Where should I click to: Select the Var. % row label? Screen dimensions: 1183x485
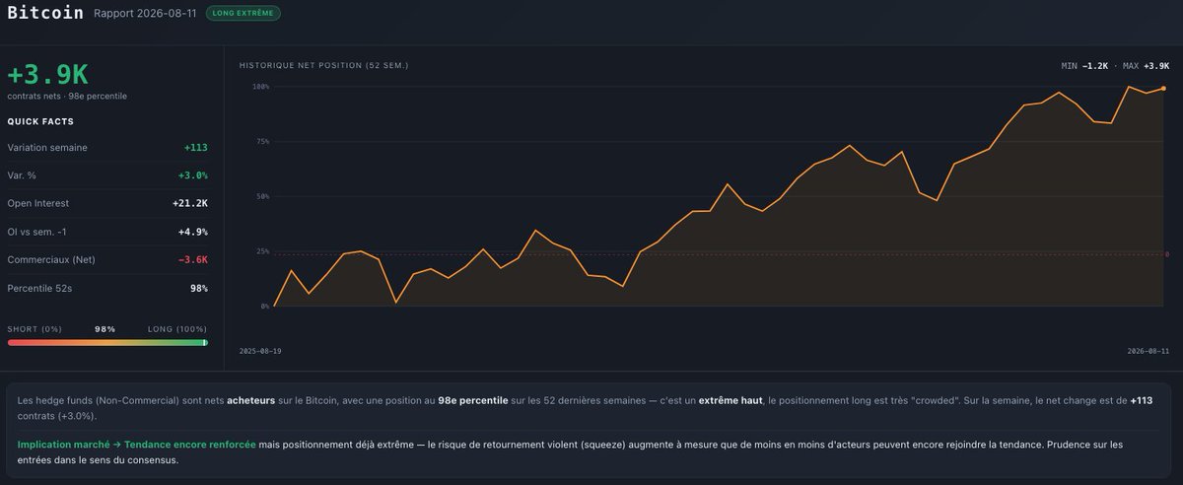coord(25,175)
